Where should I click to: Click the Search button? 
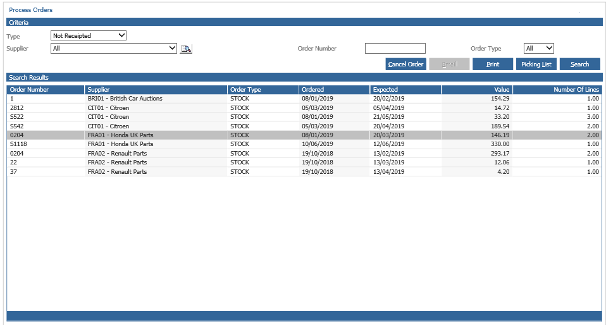tap(579, 64)
